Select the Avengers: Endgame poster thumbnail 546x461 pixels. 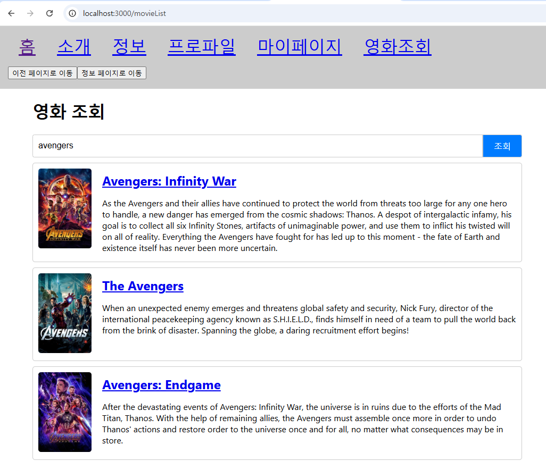(x=65, y=412)
